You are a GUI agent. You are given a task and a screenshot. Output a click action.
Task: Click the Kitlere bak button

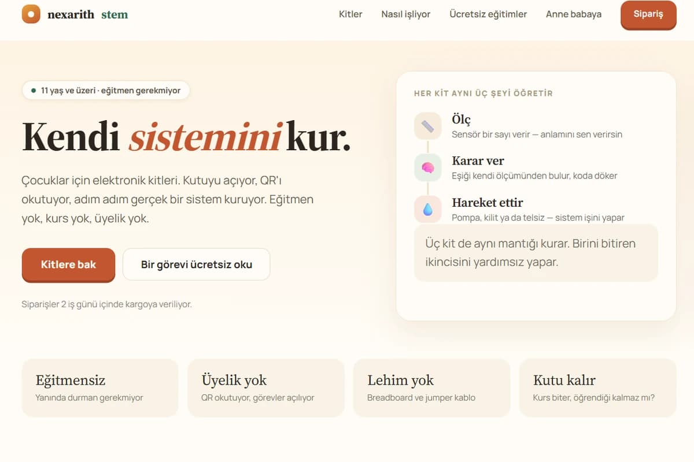tap(68, 264)
